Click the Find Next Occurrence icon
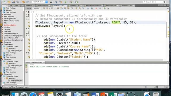Screen dimensions: 171x96 65,9
